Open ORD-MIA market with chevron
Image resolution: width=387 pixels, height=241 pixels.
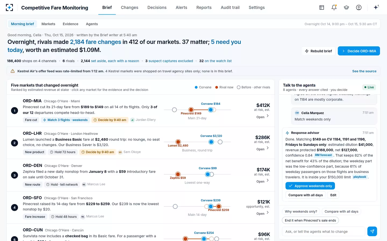(x=267, y=116)
